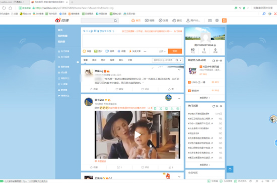Select the second feed filter tab
277x183 pixels.
94,60
